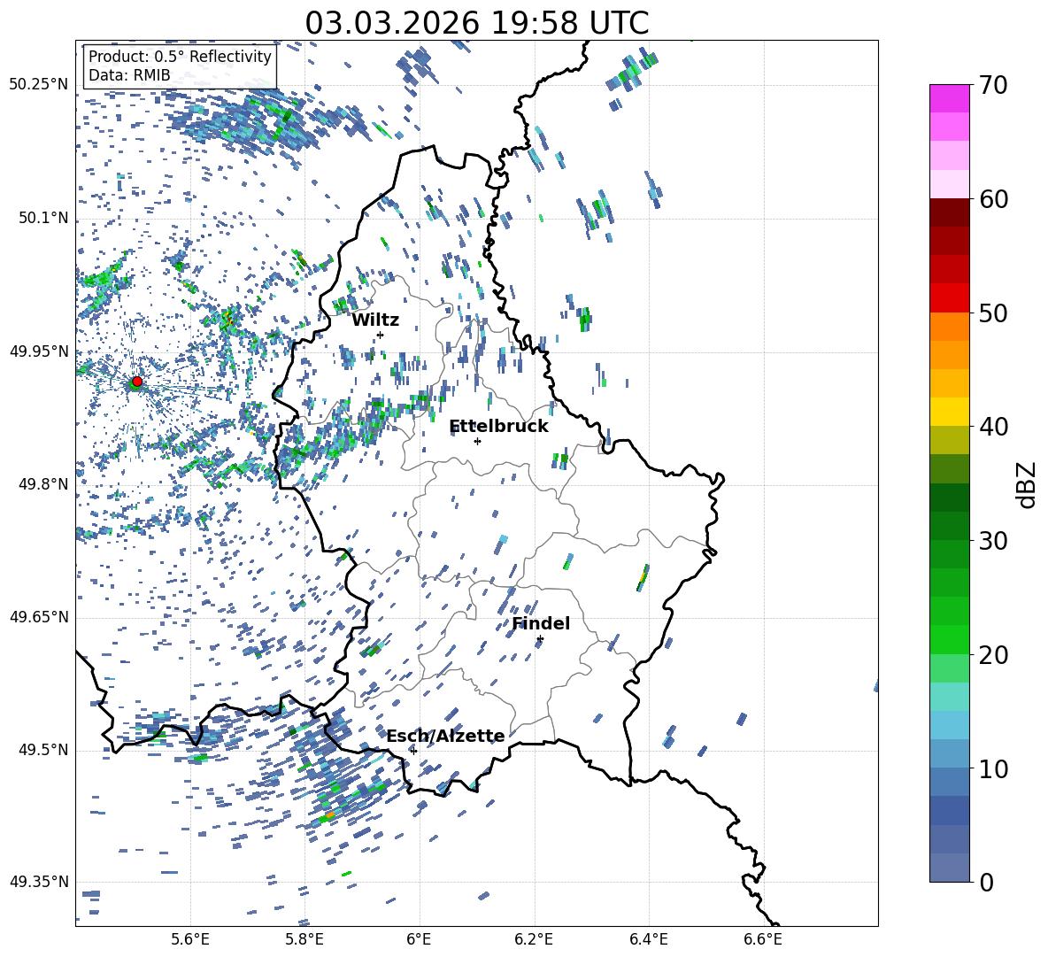Click the yellow 40 dBZ colorbar swatch
Viewport: 1048px width, 957px height.
(x=949, y=412)
